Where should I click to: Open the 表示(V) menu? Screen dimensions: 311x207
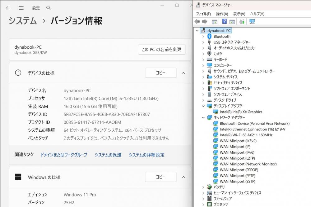click(239, 14)
